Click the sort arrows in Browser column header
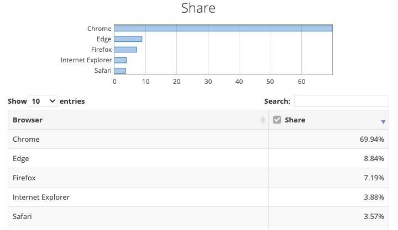Screen dimensions: 398x230 263,120
